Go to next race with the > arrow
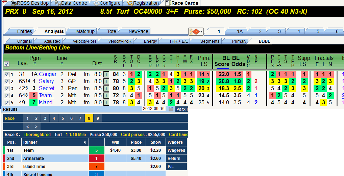This screenshot has height=176, width=344. point(36,127)
